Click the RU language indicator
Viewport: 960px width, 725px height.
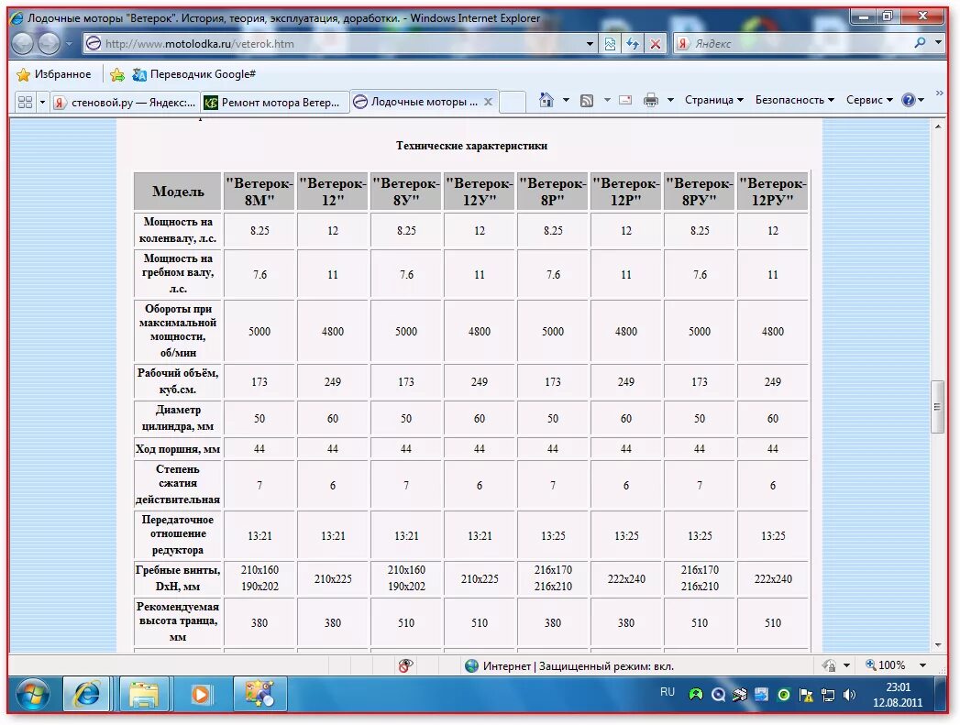[x=668, y=692]
